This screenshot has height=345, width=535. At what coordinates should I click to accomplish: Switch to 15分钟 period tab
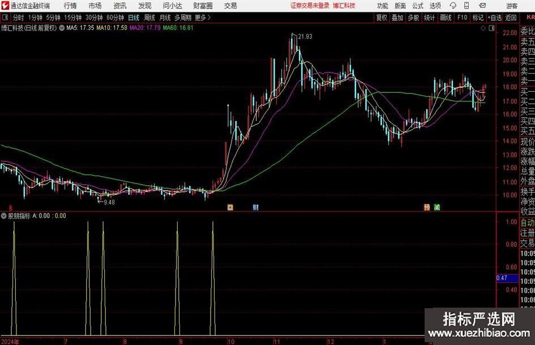click(x=72, y=18)
